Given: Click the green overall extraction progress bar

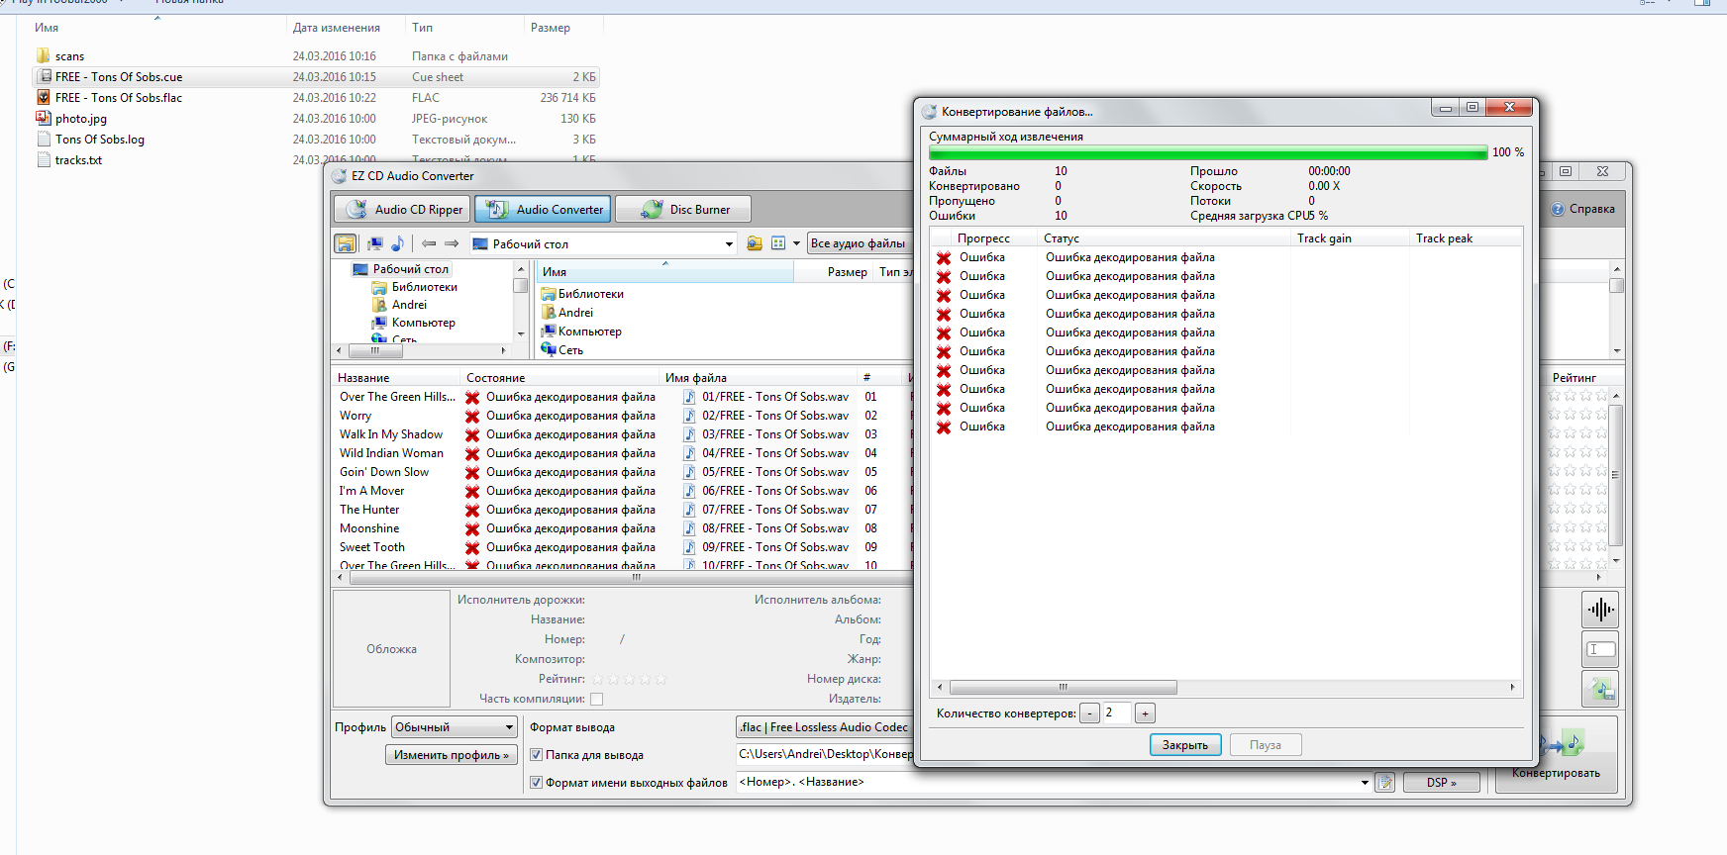Looking at the screenshot, I should [1208, 152].
